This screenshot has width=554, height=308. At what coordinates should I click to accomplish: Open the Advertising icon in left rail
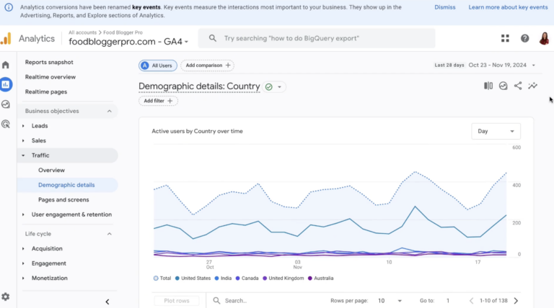pyautogui.click(x=6, y=124)
